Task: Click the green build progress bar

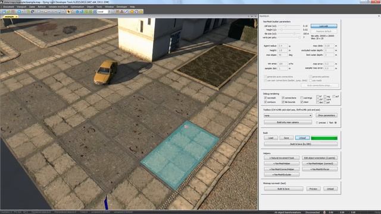Action: [324, 138]
